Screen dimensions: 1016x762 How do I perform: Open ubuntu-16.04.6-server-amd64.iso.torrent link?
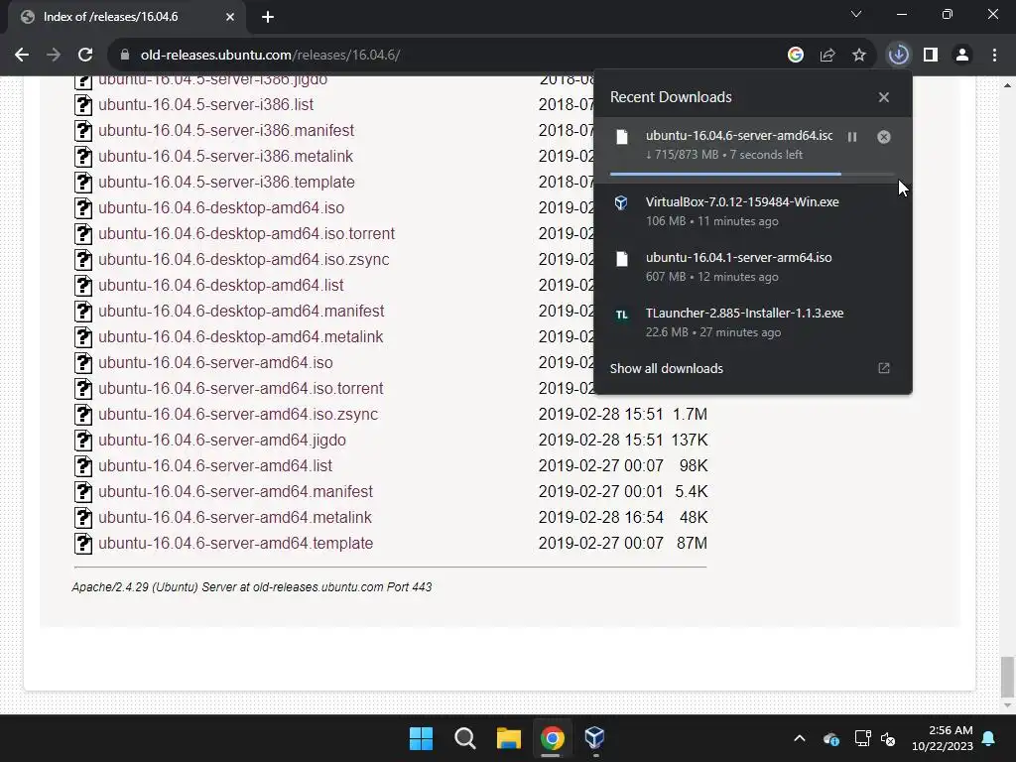click(240, 389)
